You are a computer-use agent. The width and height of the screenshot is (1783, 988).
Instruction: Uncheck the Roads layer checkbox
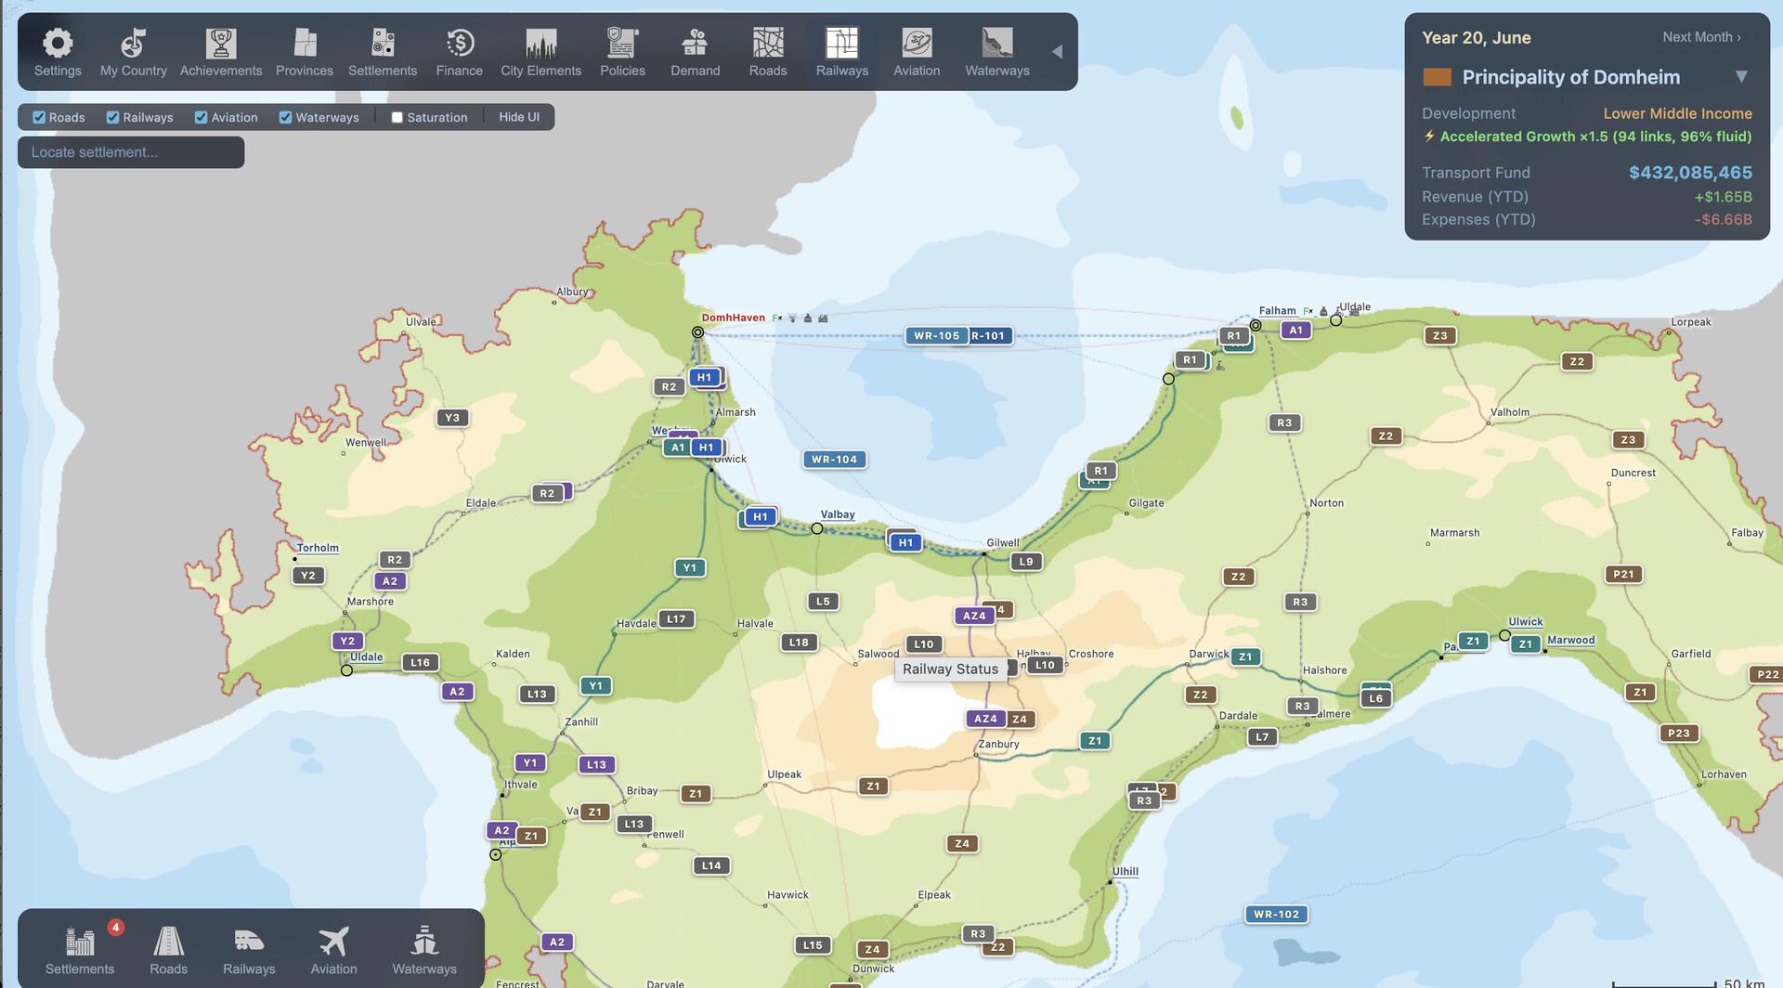coord(39,118)
